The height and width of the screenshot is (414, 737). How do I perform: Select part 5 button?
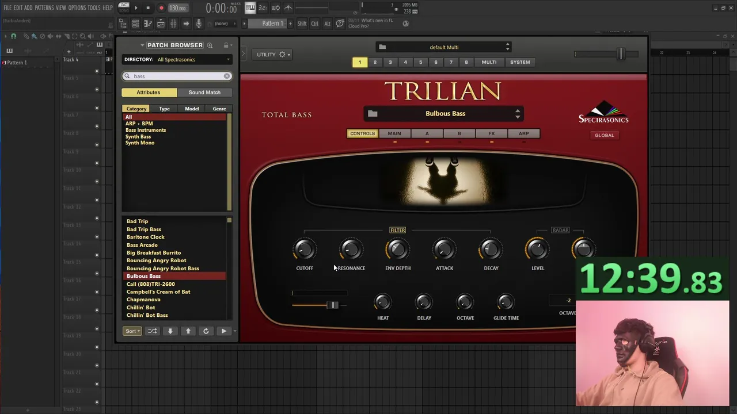pos(420,62)
